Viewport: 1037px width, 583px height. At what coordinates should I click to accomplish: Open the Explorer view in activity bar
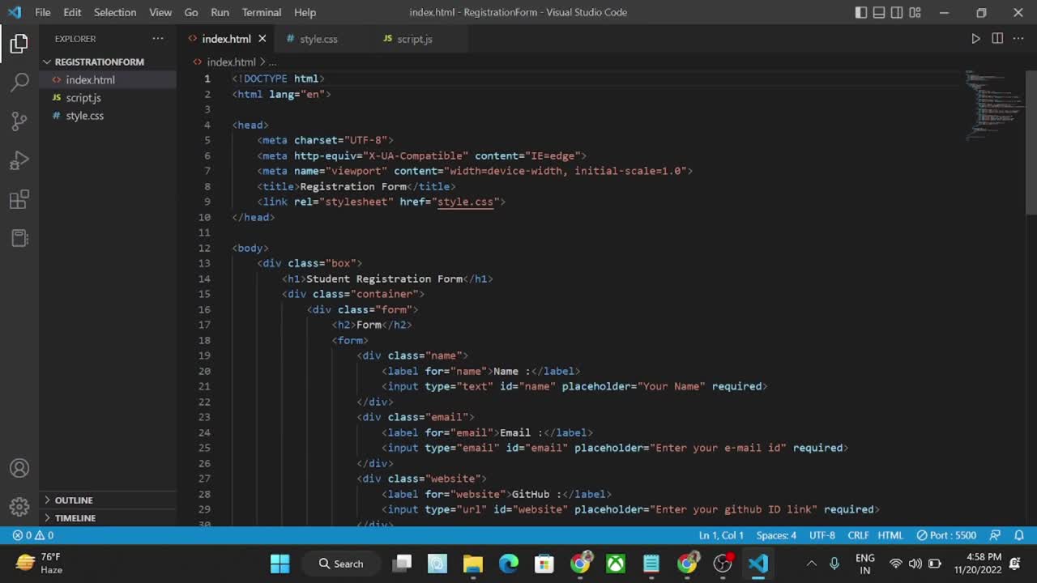[19, 44]
